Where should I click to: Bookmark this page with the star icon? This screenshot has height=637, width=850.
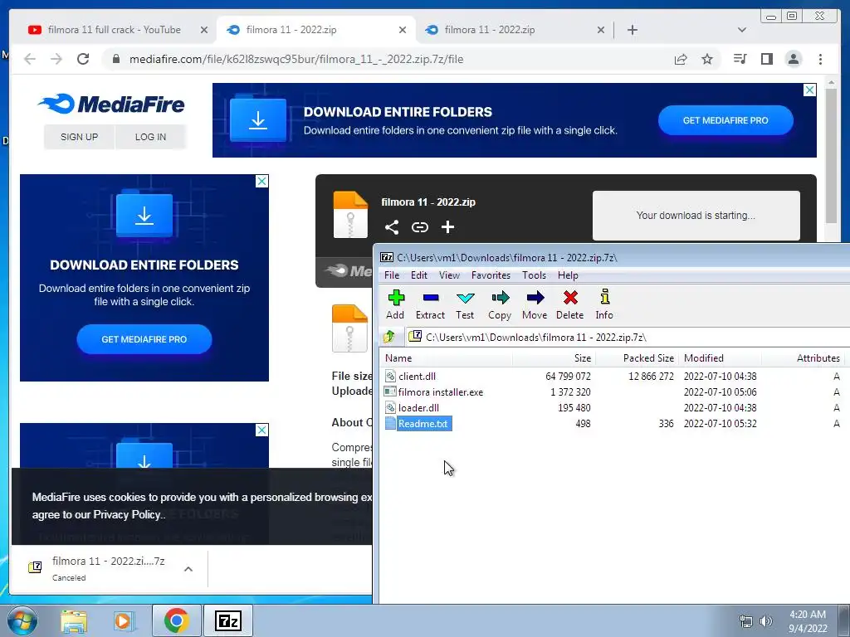tap(707, 59)
